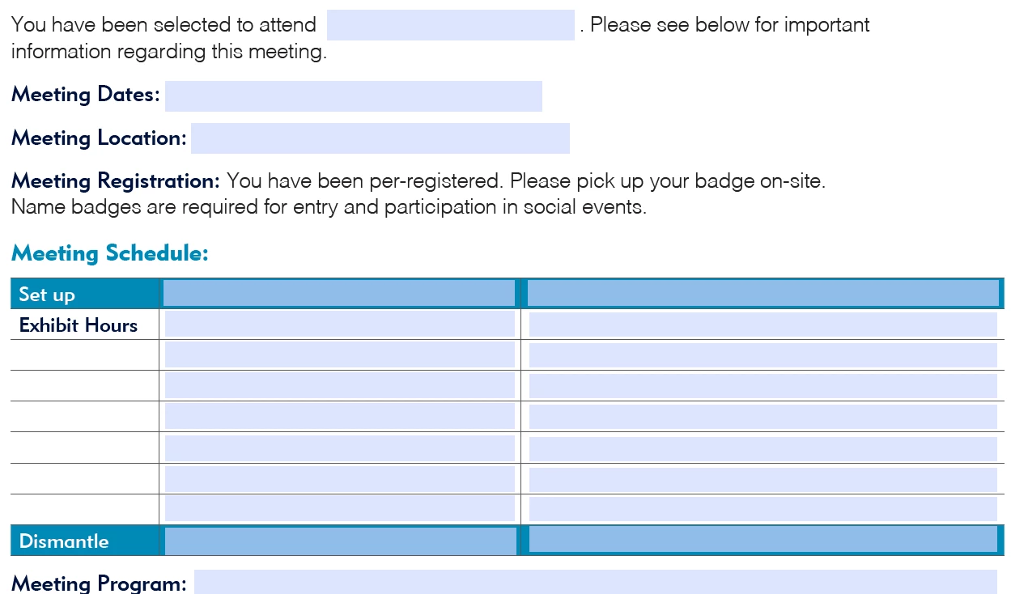Click the "Meeting Schedule:" heading
The height and width of the screenshot is (594, 1028).
pos(110,253)
